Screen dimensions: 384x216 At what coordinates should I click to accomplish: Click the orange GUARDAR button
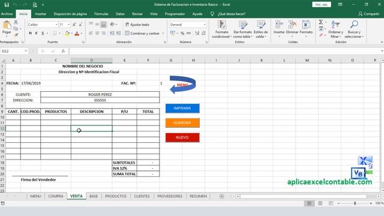point(182,122)
